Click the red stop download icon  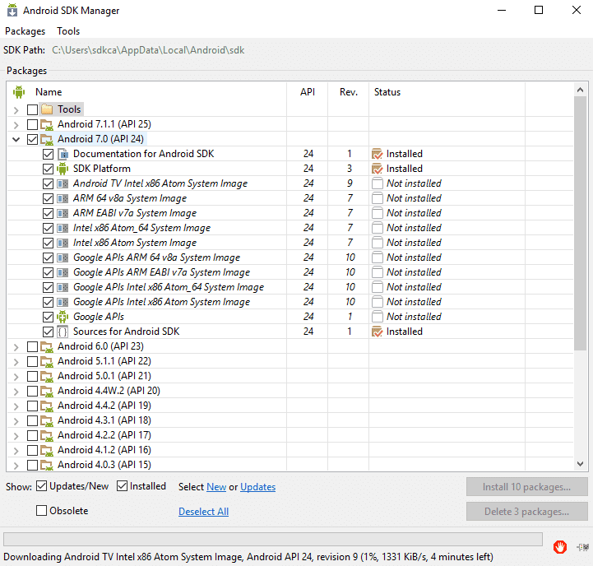(x=560, y=546)
